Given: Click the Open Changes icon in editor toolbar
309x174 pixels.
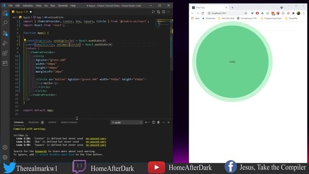Looking at the screenshot, I should point(158,12).
